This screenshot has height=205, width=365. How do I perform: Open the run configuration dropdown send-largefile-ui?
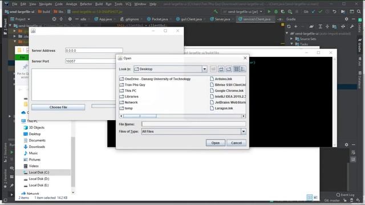[x=243, y=11]
